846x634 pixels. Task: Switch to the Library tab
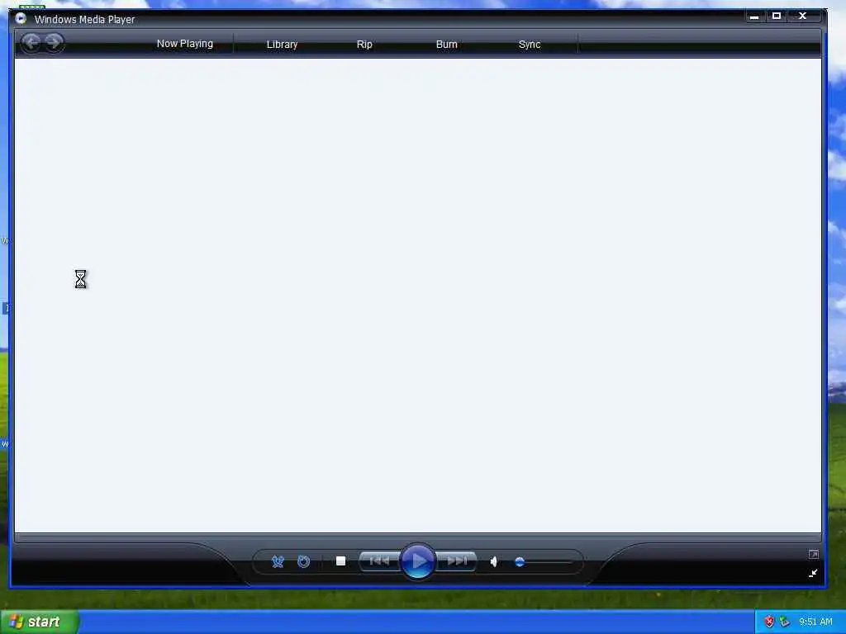[282, 45]
